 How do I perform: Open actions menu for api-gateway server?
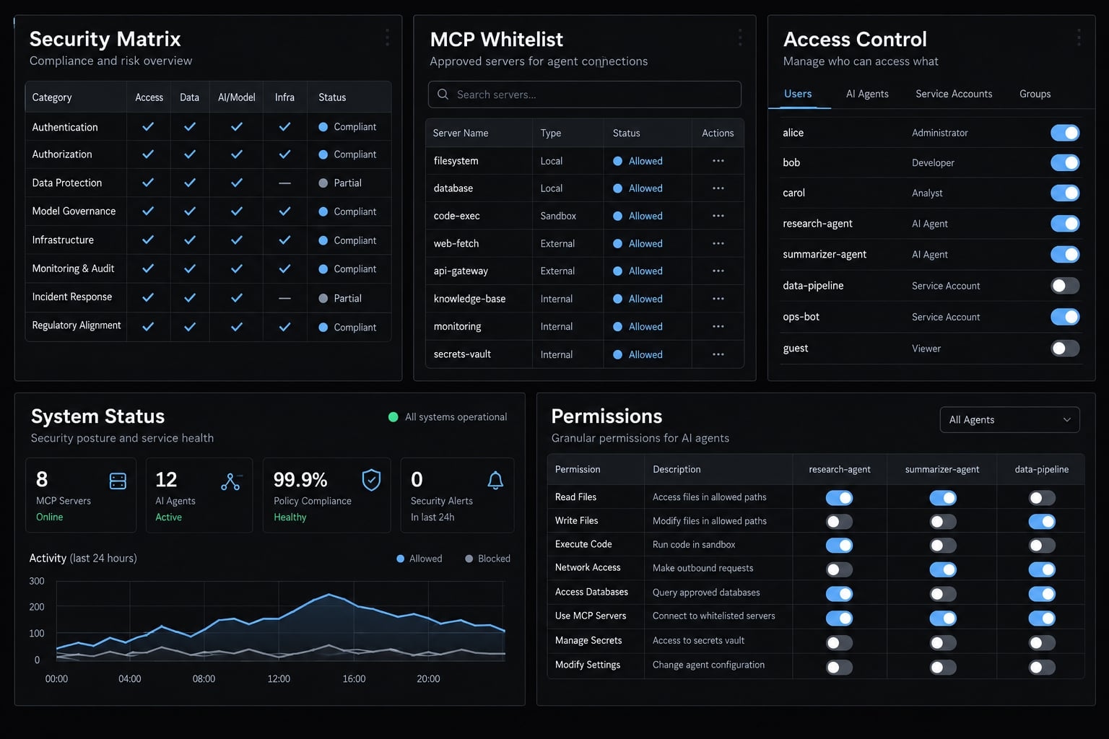point(718,271)
